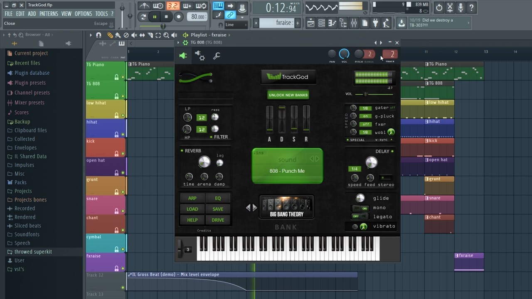Open the Mixer icon in toolbar

coord(354,23)
